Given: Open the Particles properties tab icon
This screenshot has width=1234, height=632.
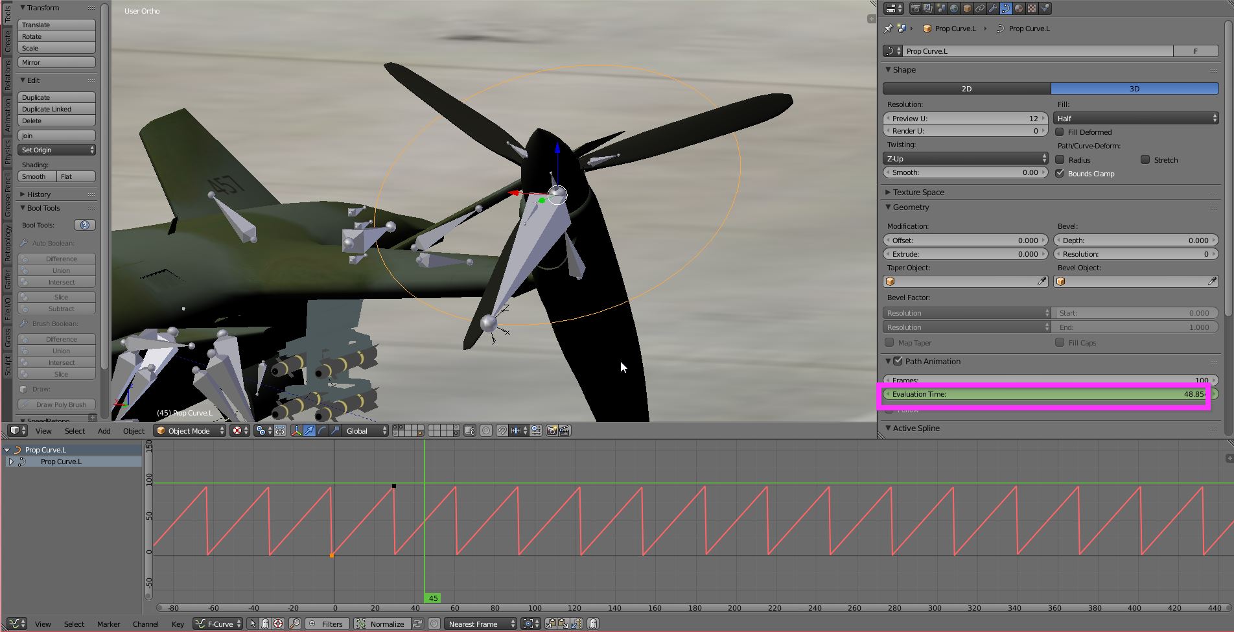Looking at the screenshot, I should tap(1045, 8).
